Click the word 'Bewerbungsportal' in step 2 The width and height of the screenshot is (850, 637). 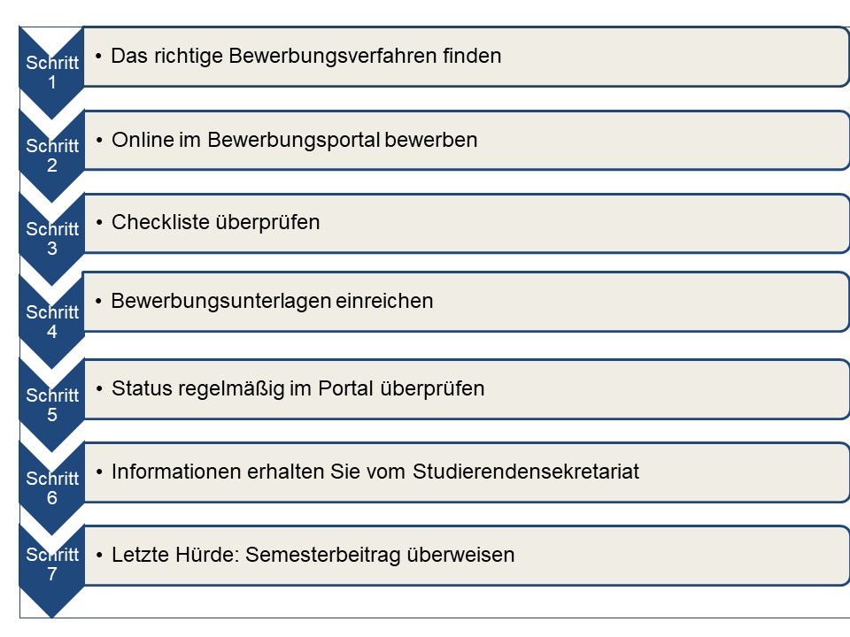[293, 141]
